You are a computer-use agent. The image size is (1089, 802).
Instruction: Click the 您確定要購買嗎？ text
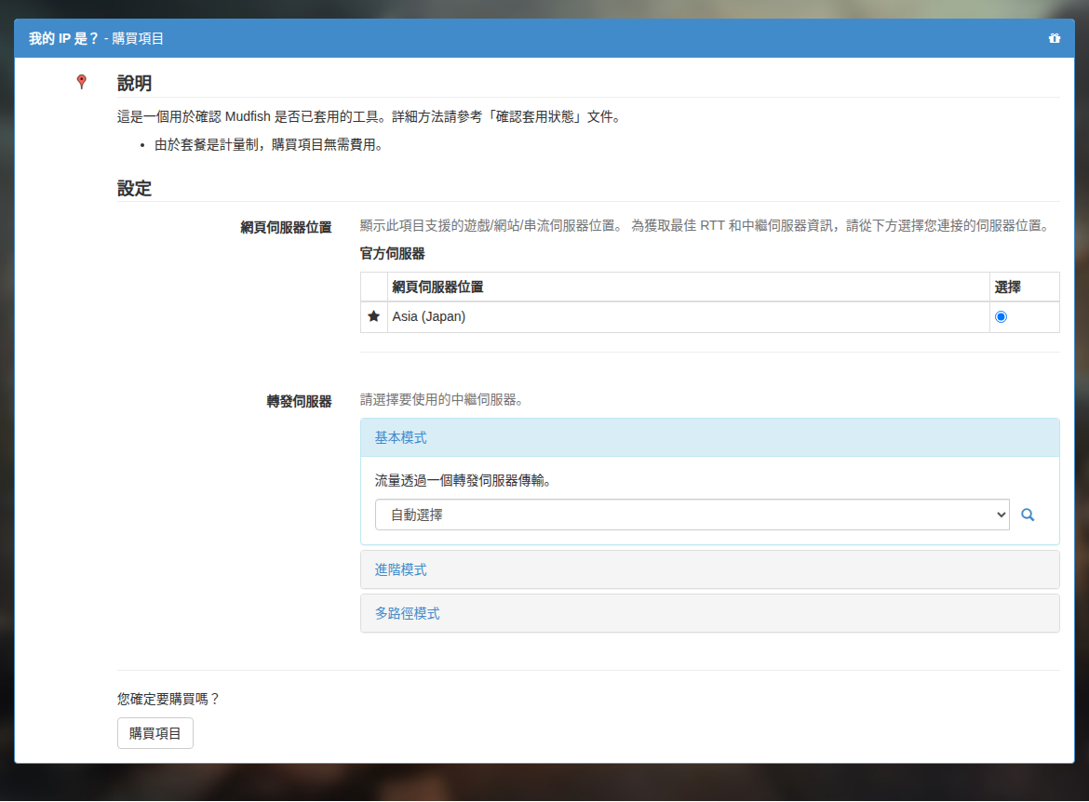(x=168, y=699)
